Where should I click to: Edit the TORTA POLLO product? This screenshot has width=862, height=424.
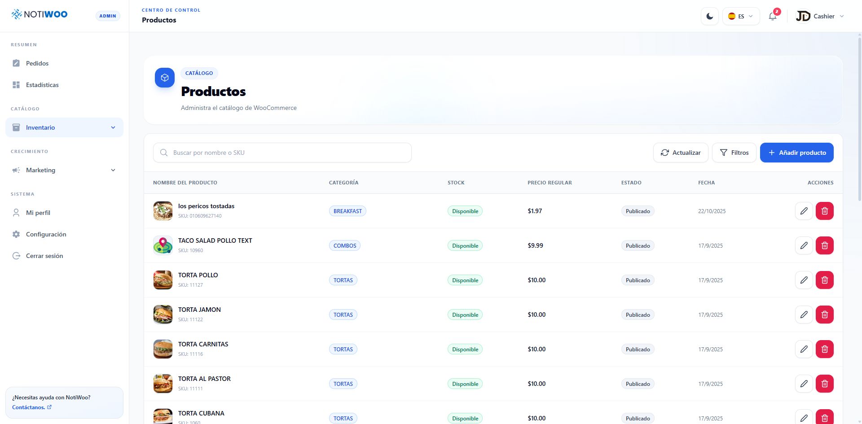(x=804, y=280)
